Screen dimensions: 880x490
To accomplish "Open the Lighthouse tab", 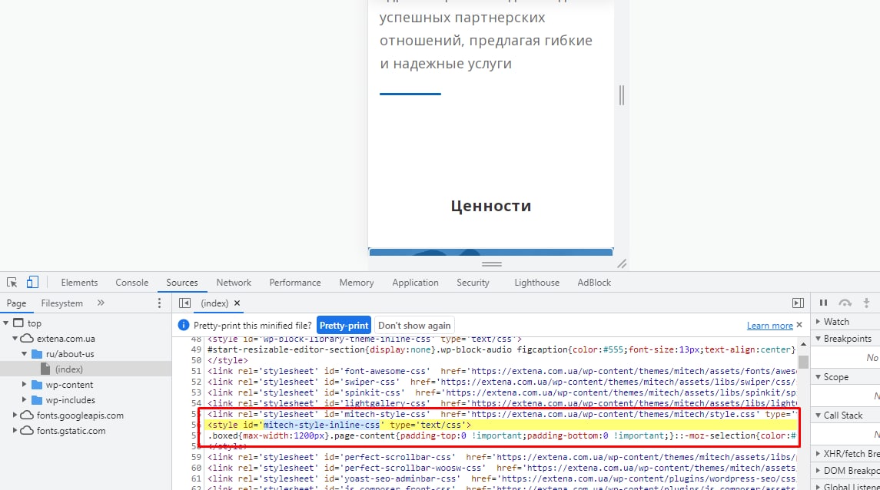I will [536, 283].
